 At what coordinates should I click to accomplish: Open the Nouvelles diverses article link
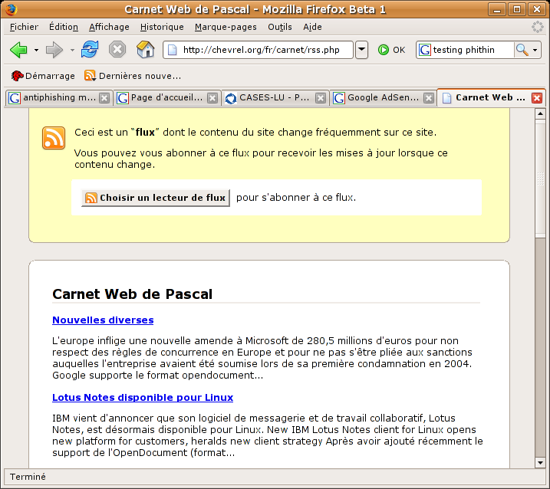point(103,320)
